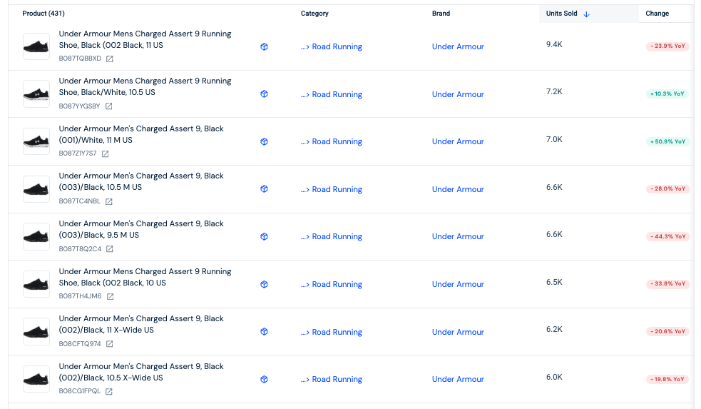Open Under Armour brand link in third row
This screenshot has height=409, width=701.
[458, 141]
